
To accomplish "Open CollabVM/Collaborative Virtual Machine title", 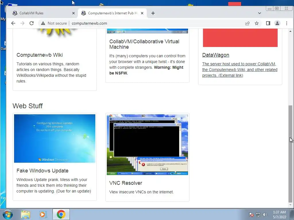I will [x=144, y=44].
